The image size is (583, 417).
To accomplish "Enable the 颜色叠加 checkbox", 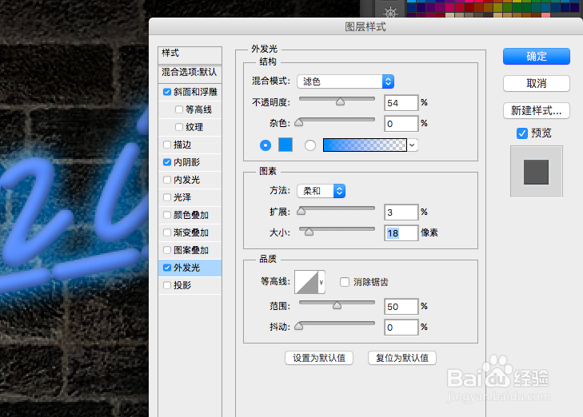I will tap(167, 215).
